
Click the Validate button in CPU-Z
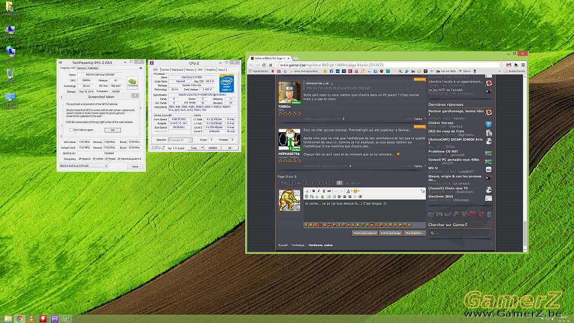point(213,148)
